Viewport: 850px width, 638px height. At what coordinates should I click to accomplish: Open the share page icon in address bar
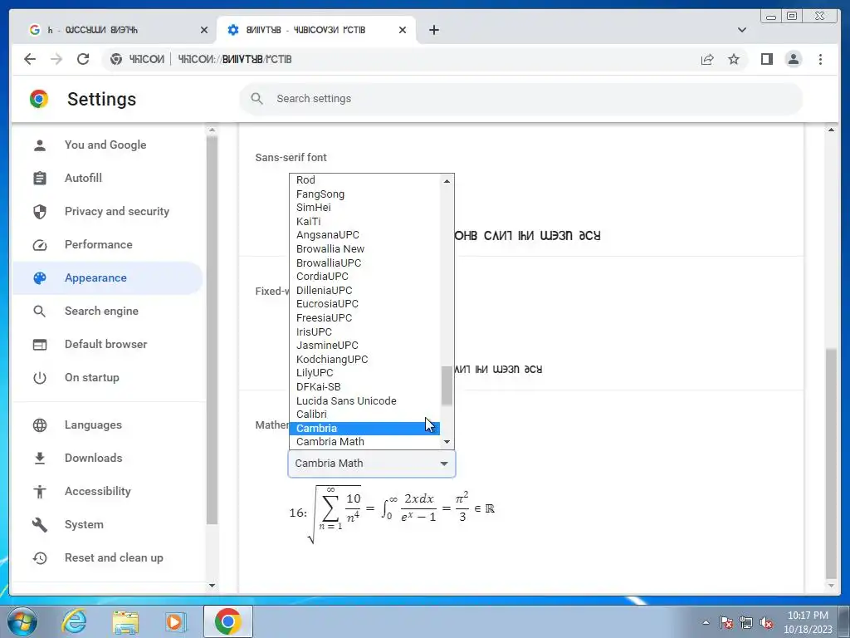tap(707, 59)
